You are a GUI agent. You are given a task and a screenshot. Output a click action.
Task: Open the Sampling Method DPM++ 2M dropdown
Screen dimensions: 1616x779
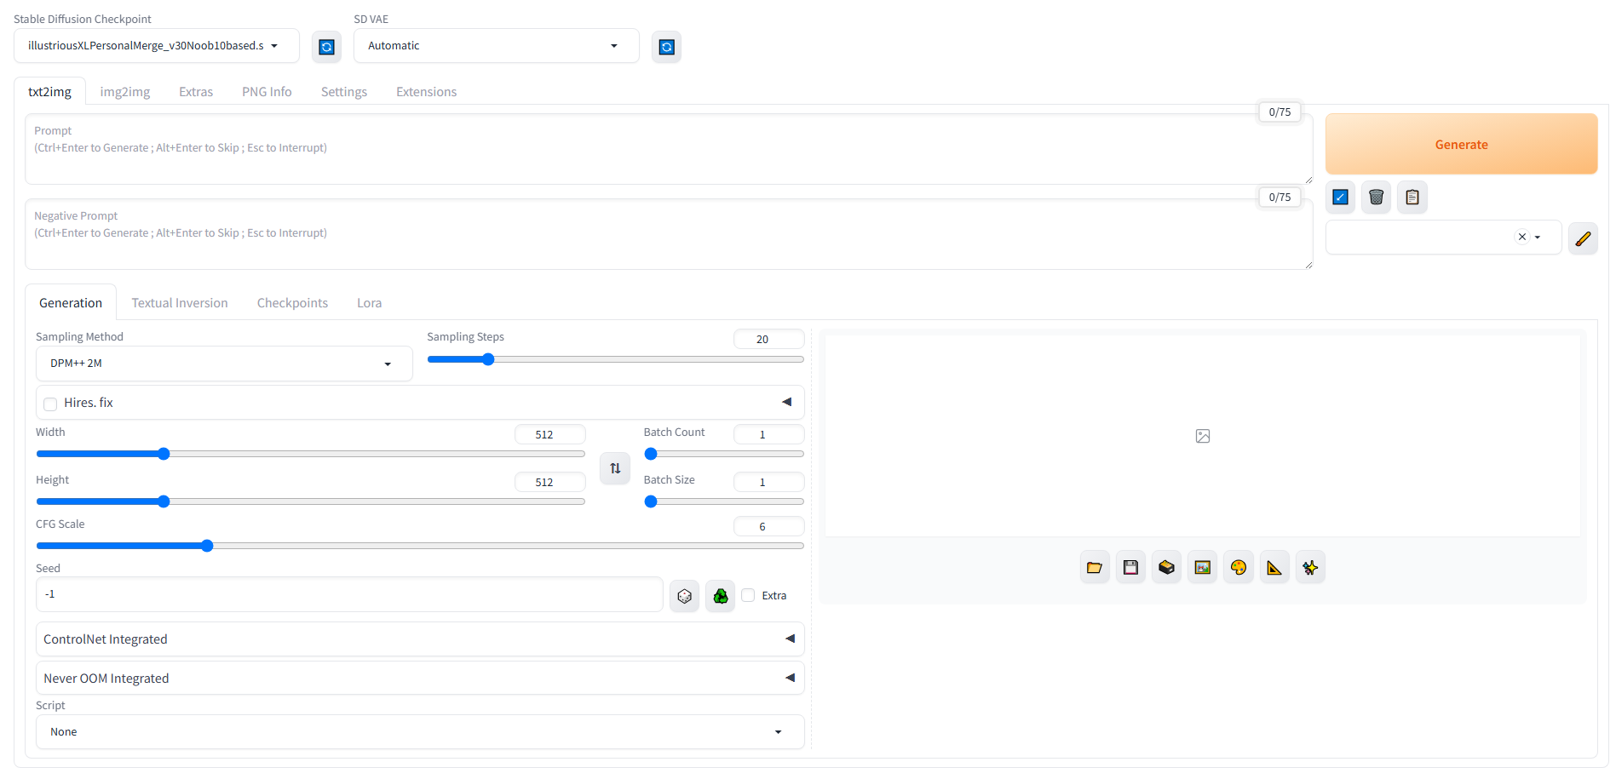pyautogui.click(x=224, y=364)
